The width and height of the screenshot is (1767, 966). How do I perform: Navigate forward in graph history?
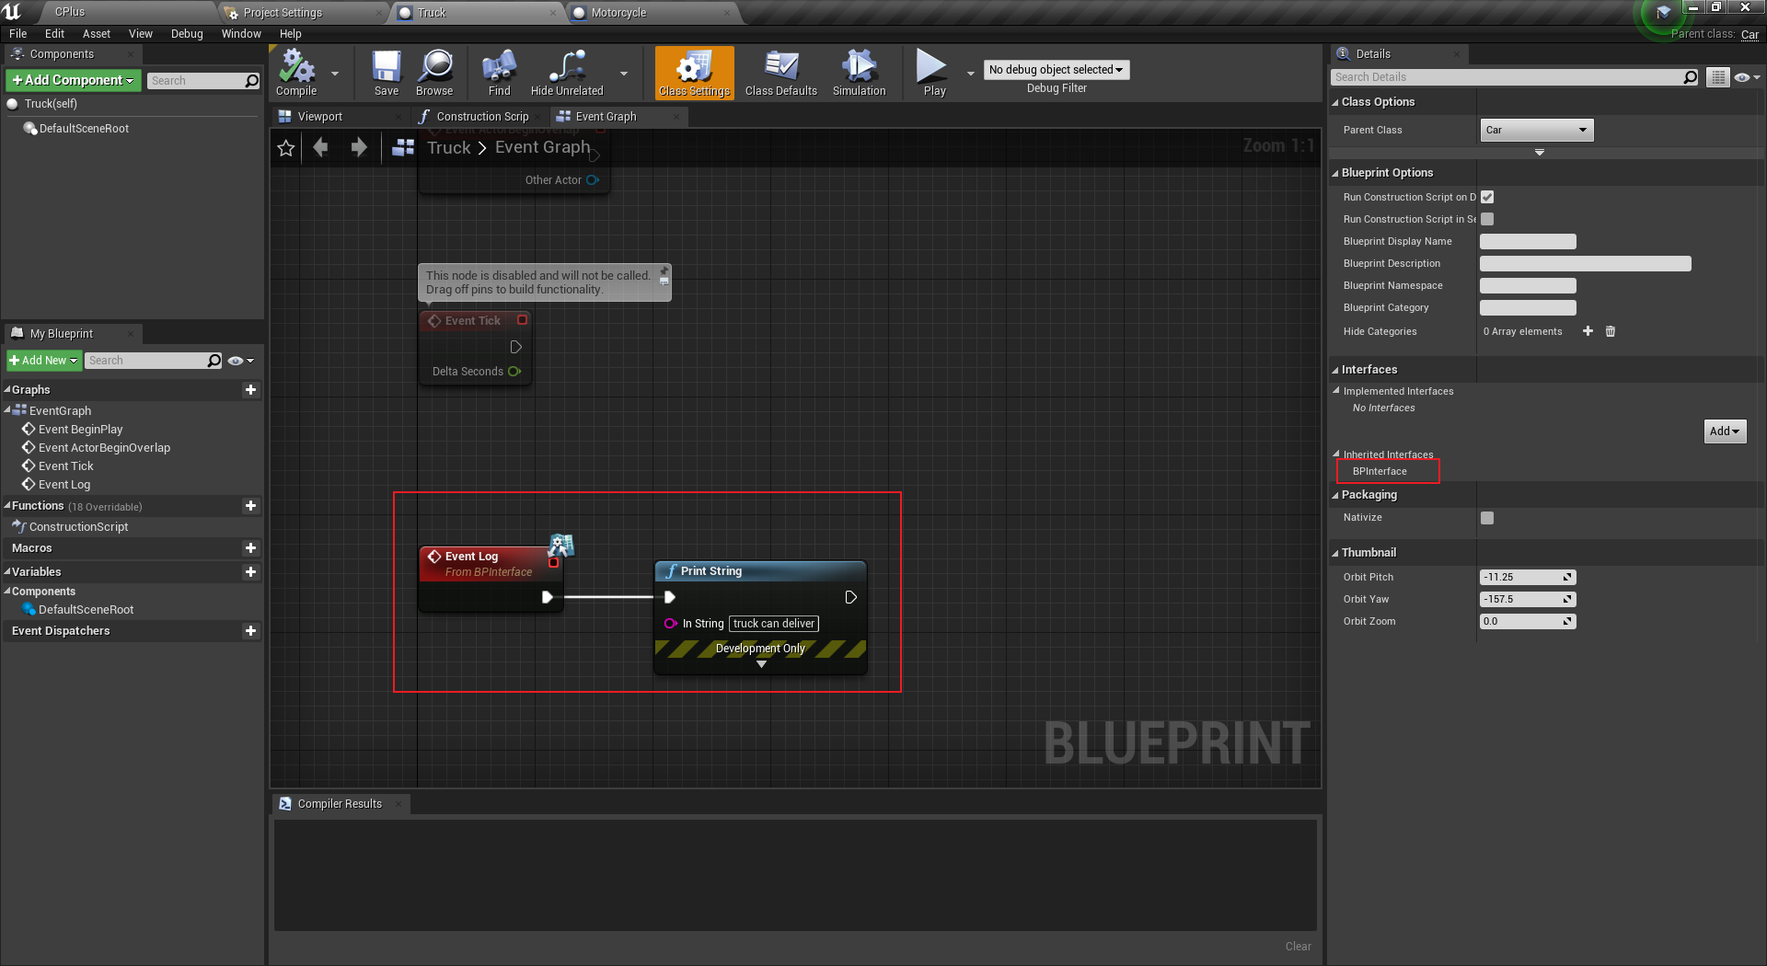(359, 147)
